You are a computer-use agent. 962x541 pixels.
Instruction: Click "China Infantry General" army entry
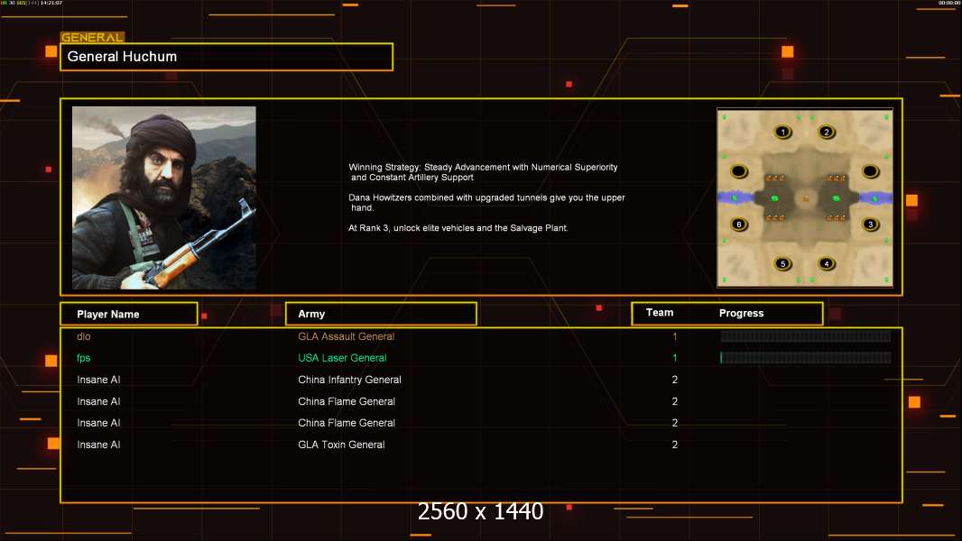[x=350, y=380]
